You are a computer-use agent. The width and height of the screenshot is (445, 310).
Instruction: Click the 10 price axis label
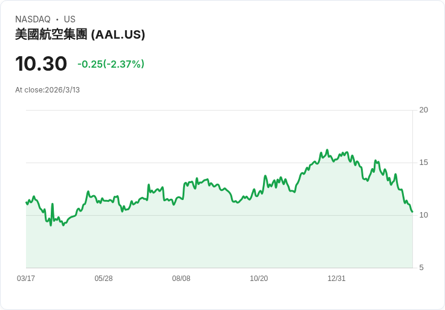423,215
